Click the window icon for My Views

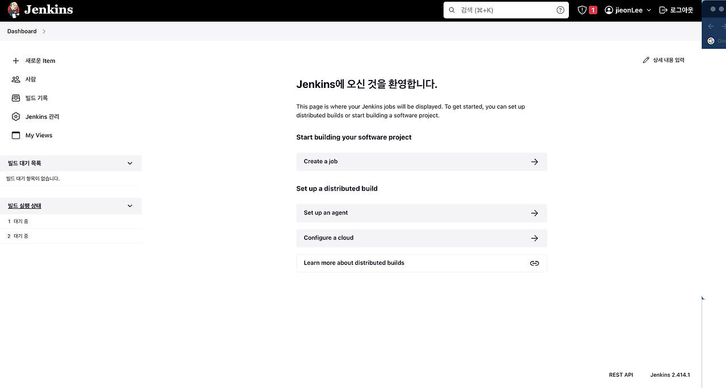[x=16, y=136]
